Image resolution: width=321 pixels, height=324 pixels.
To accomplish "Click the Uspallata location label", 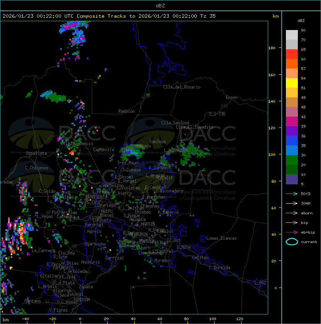I will 36,153.
